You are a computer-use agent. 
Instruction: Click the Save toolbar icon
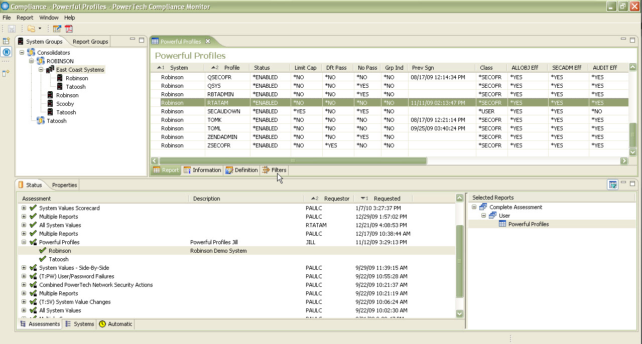coord(11,29)
